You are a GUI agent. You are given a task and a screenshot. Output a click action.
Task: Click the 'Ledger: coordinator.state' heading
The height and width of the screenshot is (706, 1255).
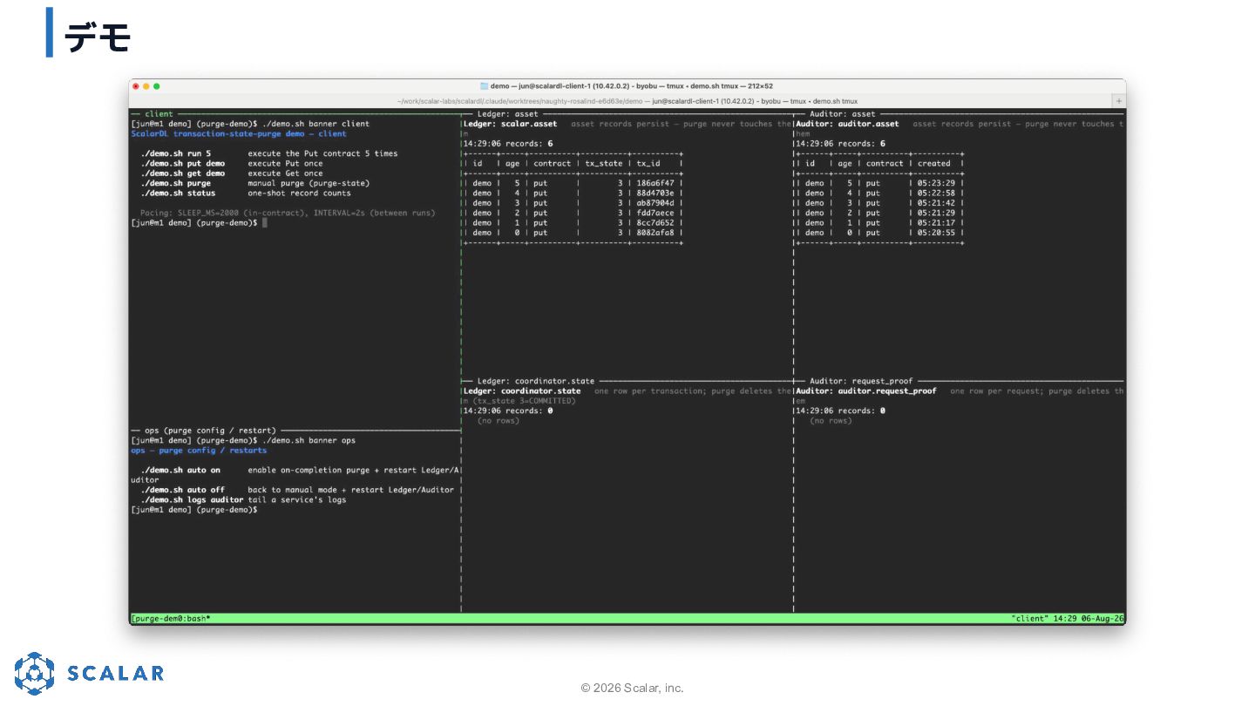522,391
